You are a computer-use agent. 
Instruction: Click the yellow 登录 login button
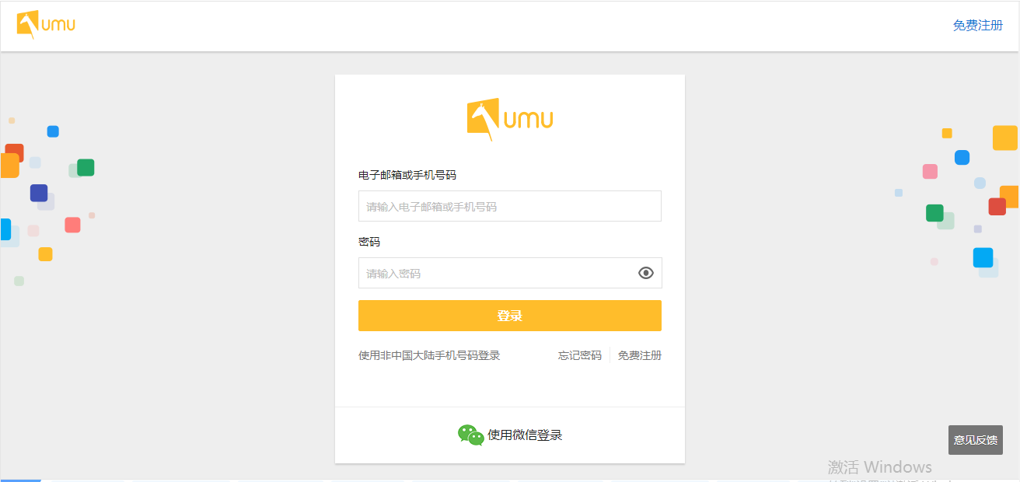coord(510,316)
